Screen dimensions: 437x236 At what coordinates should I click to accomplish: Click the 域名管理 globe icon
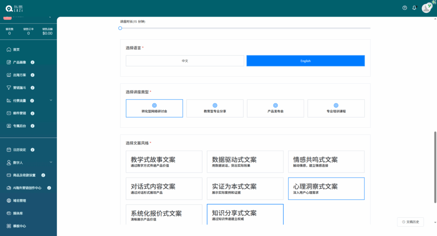tap(9, 200)
